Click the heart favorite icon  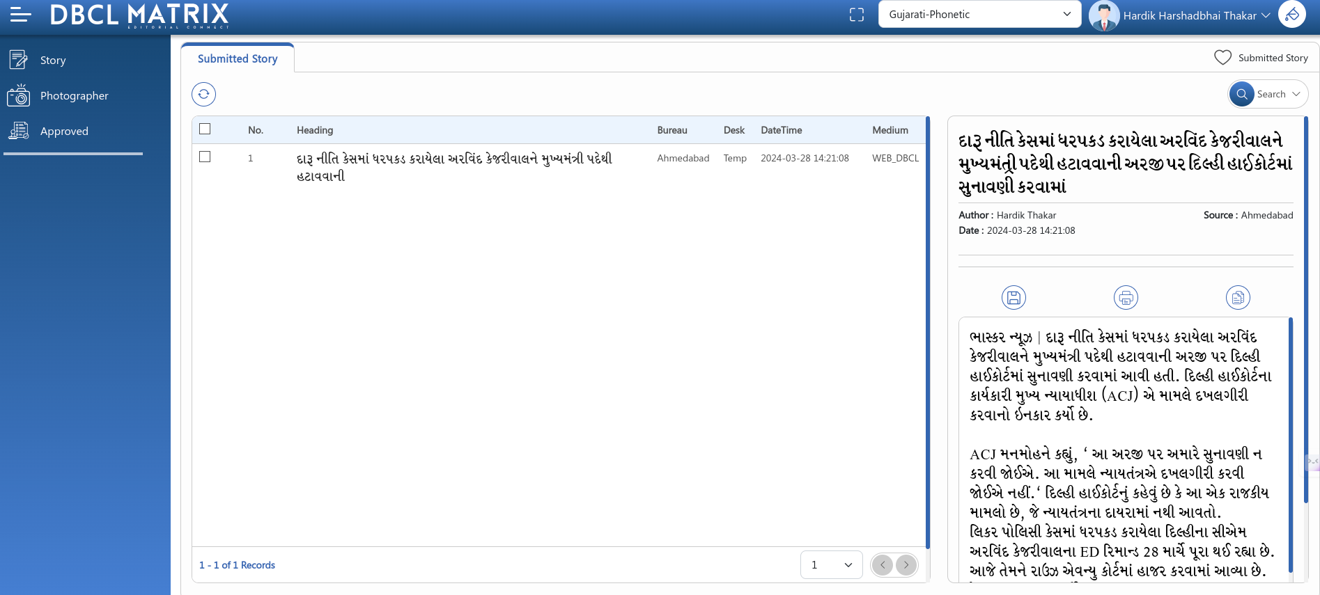(1222, 58)
